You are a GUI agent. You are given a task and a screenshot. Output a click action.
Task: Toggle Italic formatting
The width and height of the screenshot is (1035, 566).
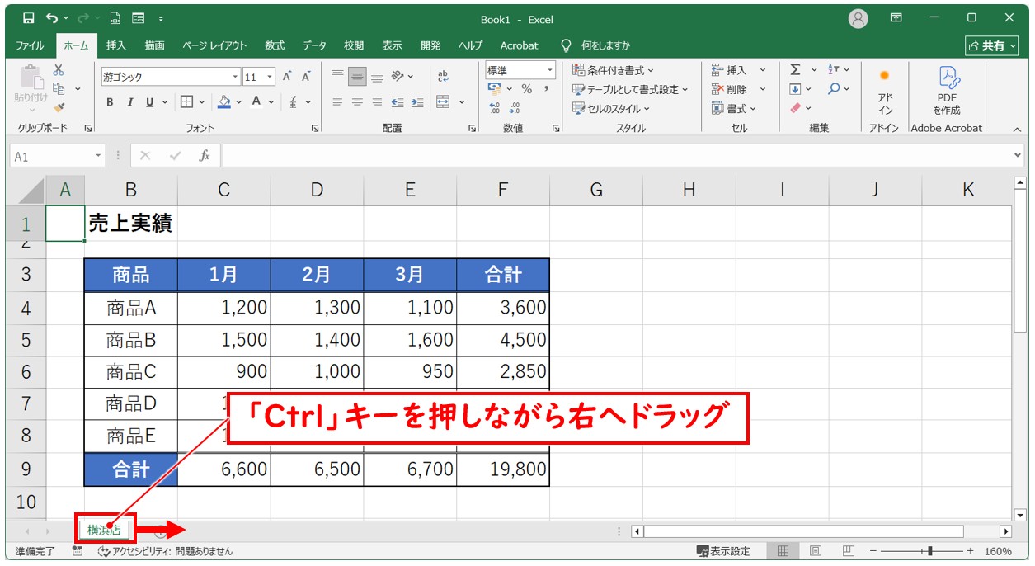(129, 102)
